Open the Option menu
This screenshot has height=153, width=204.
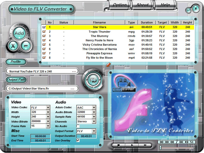(120, 5)
